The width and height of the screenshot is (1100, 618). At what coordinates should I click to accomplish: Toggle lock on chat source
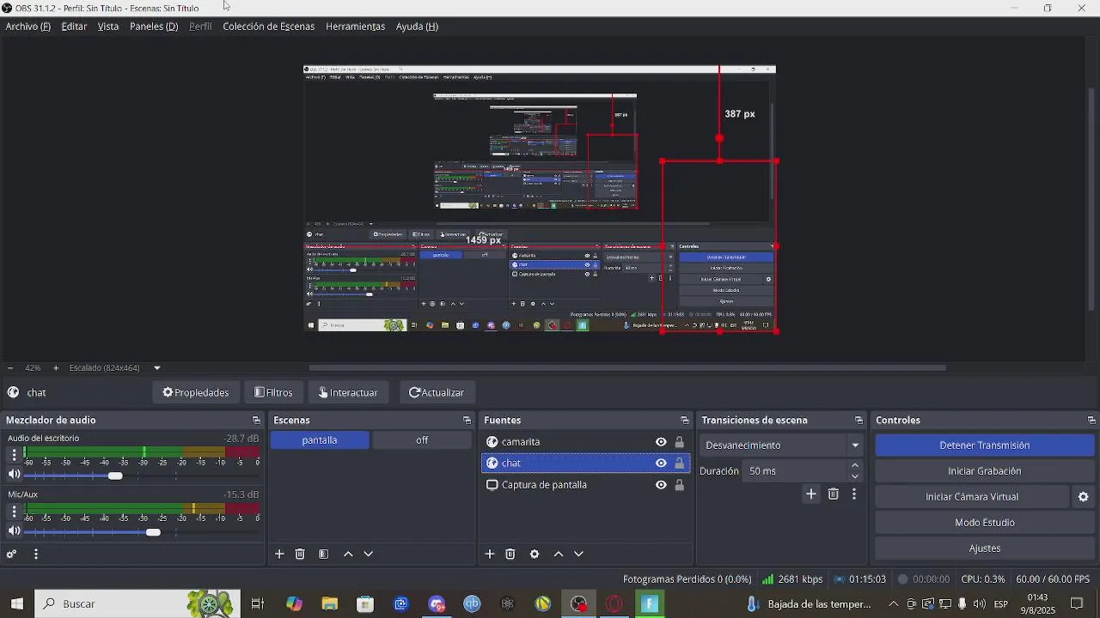coord(680,463)
